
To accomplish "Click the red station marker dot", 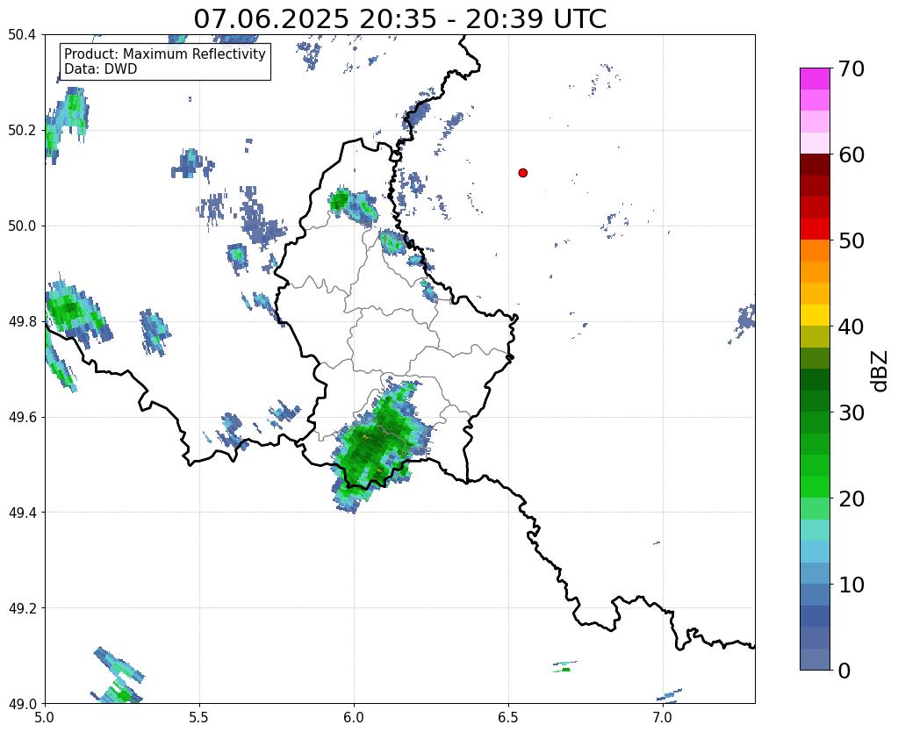I will [523, 173].
